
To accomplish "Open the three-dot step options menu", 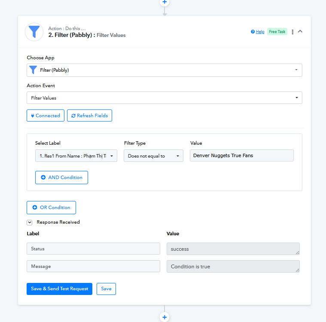I will coord(292,32).
